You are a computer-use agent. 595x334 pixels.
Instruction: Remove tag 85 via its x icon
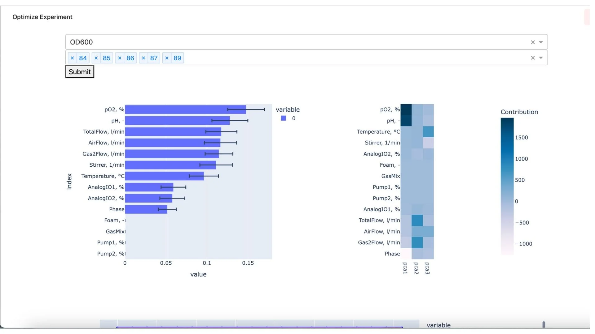click(96, 58)
